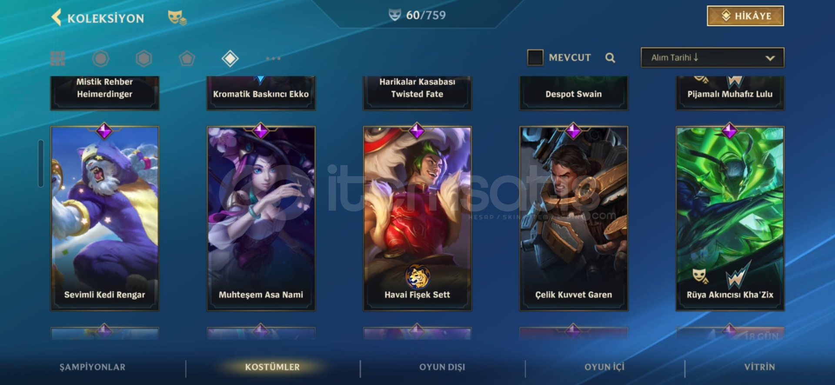Image resolution: width=835 pixels, height=385 pixels.
Task: Select the diamond rarity filter icon
Action: pos(230,58)
